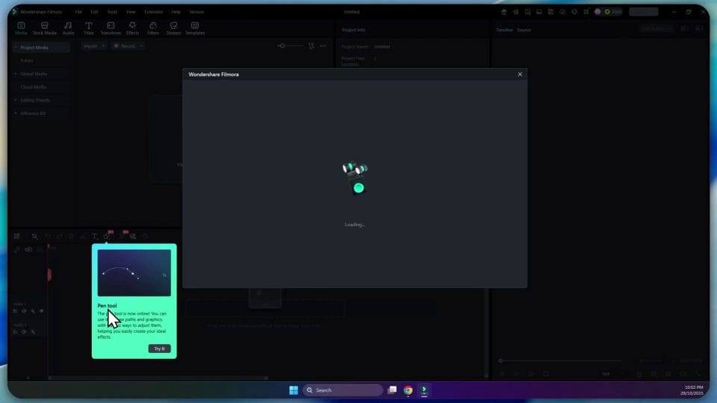
Task: Close the Wondershare Filmora loading dialog
Action: click(x=520, y=74)
